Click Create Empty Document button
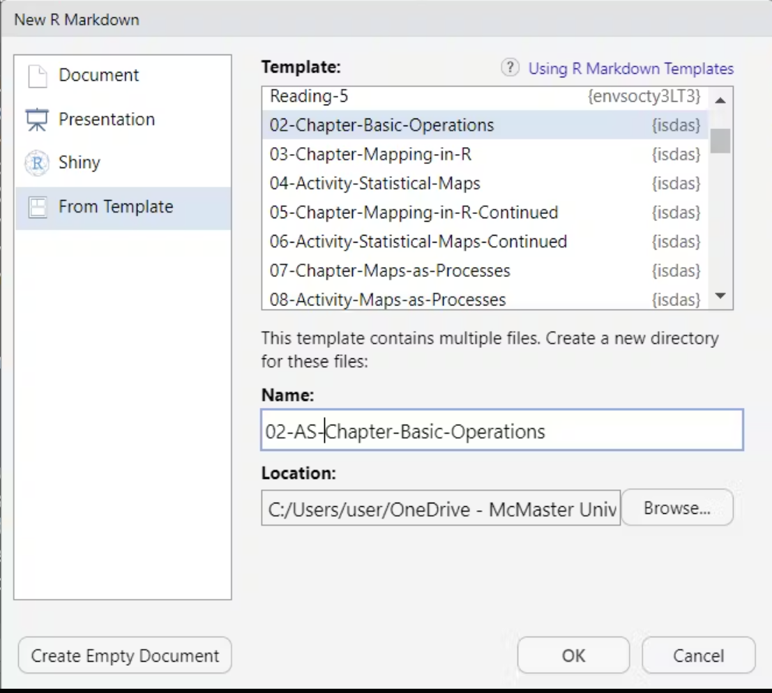The height and width of the screenshot is (693, 772). click(x=125, y=656)
